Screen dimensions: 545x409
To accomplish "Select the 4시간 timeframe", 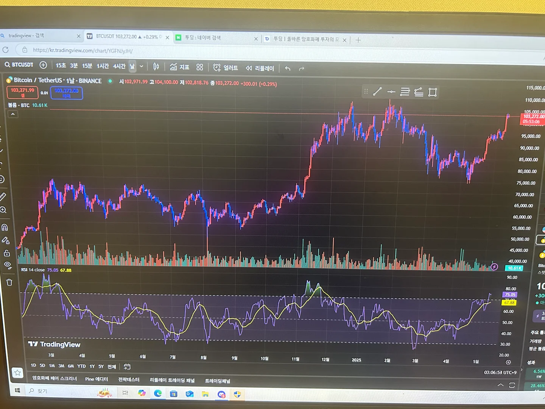I will coord(119,66).
